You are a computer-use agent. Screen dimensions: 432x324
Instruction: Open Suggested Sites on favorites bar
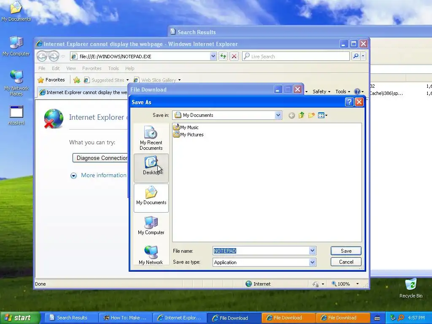click(x=106, y=80)
